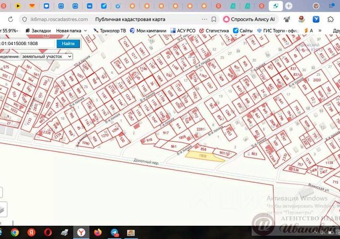The image size is (340, 239).
Task: Click the blue Y extension icon
Action: pyautogui.click(x=316, y=19)
